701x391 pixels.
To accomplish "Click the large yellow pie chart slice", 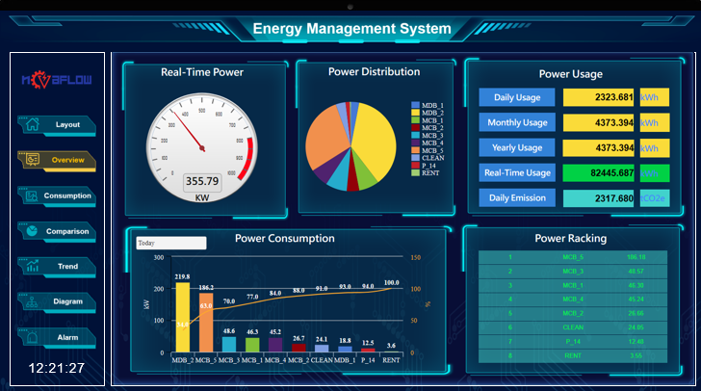I will tap(371, 140).
